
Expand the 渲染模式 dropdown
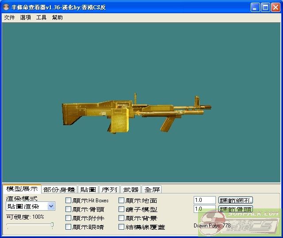point(51,206)
